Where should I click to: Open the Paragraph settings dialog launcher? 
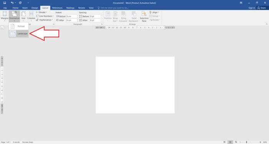click(x=101, y=24)
